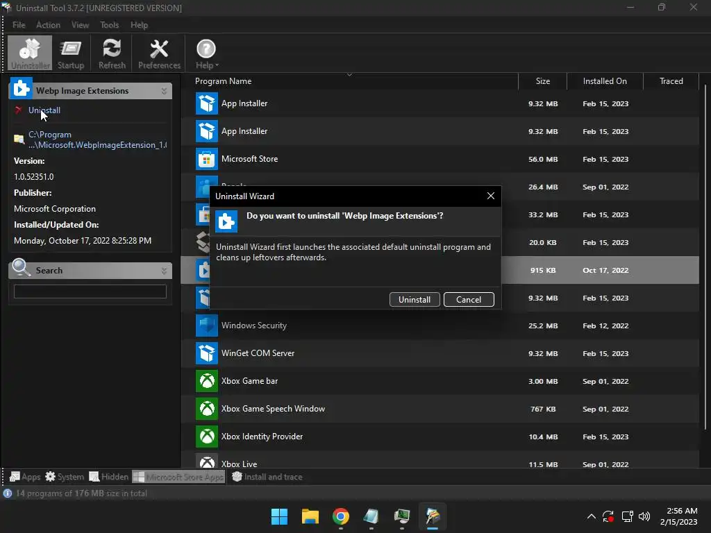This screenshot has height=533, width=711.
Task: Click the Webp Image Extensions wizard icon
Action: click(x=226, y=221)
